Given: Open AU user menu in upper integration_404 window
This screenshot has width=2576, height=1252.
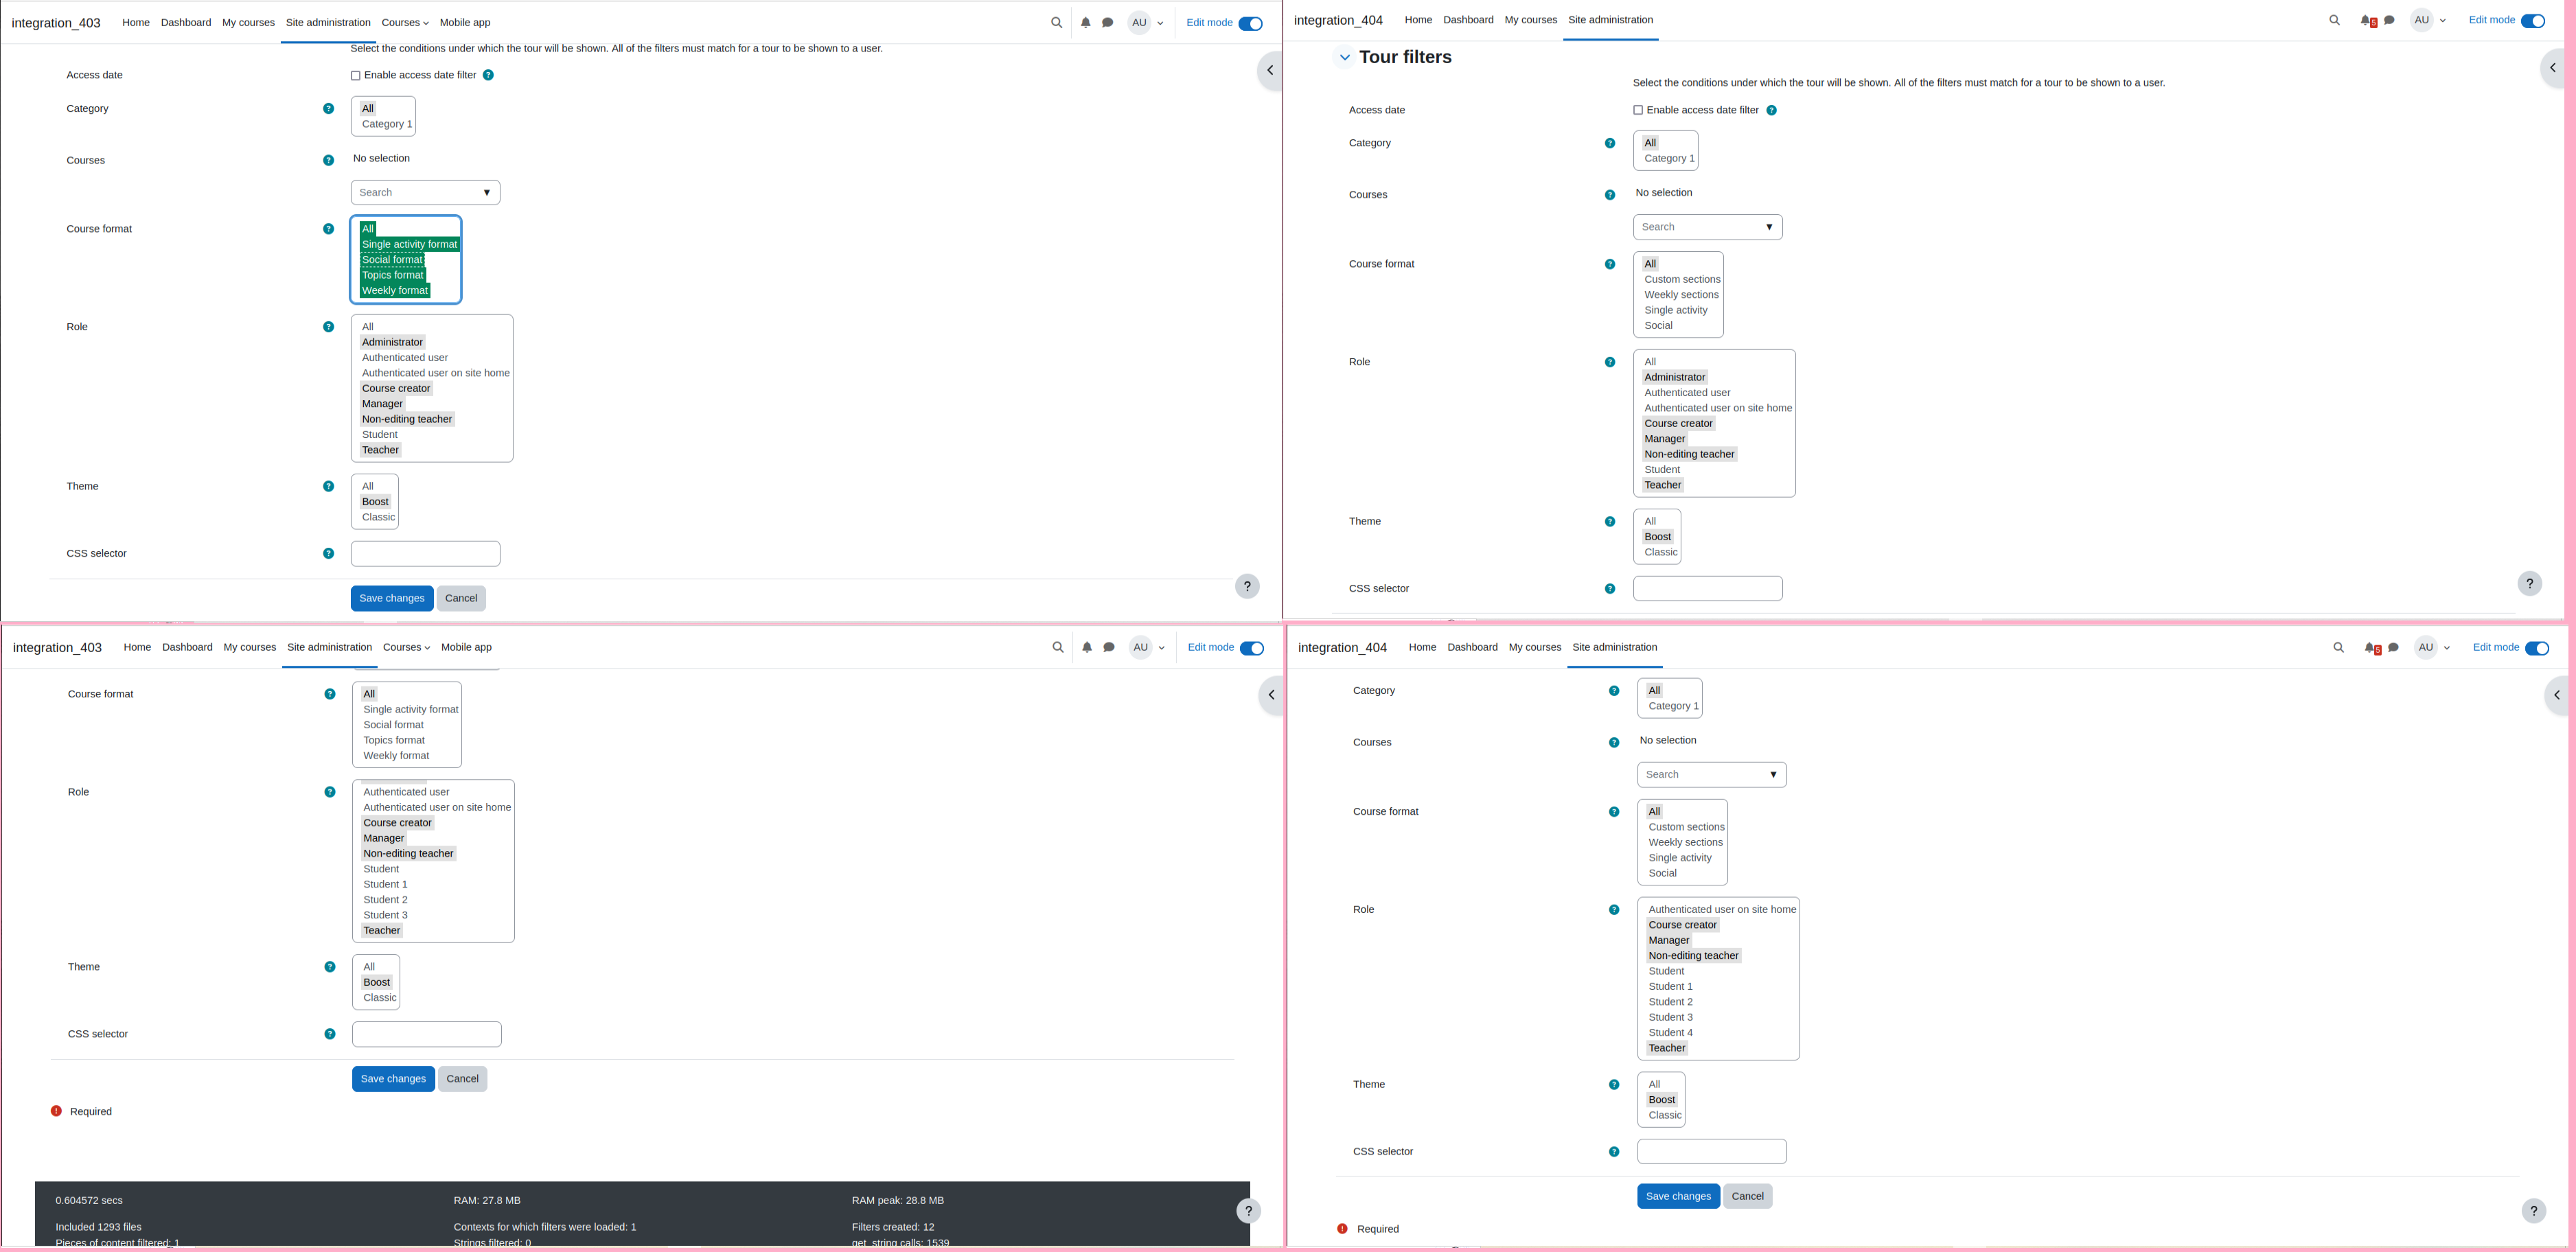Looking at the screenshot, I should point(2428,20).
